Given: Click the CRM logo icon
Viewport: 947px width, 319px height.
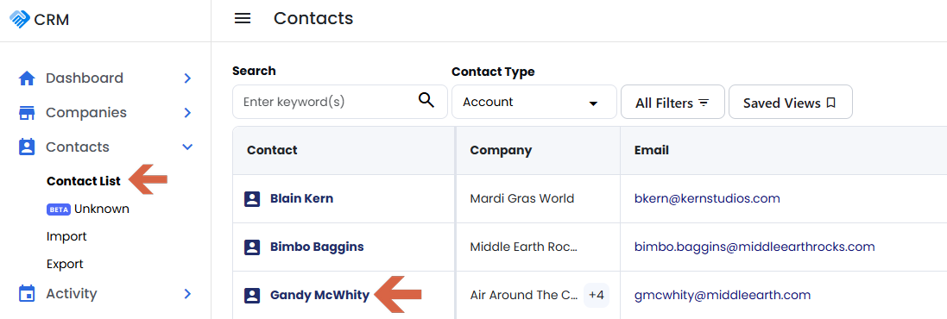Looking at the screenshot, I should tap(20, 19).
